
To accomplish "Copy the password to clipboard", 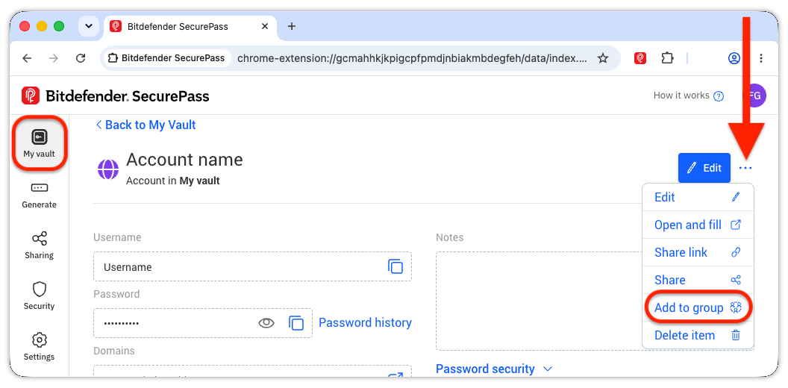I will pos(296,322).
